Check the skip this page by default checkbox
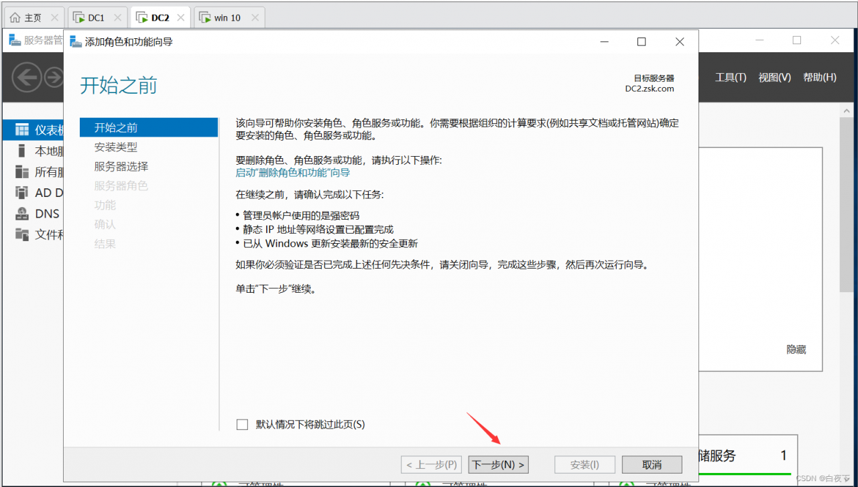Viewport: 858px width, 487px height. coord(243,424)
